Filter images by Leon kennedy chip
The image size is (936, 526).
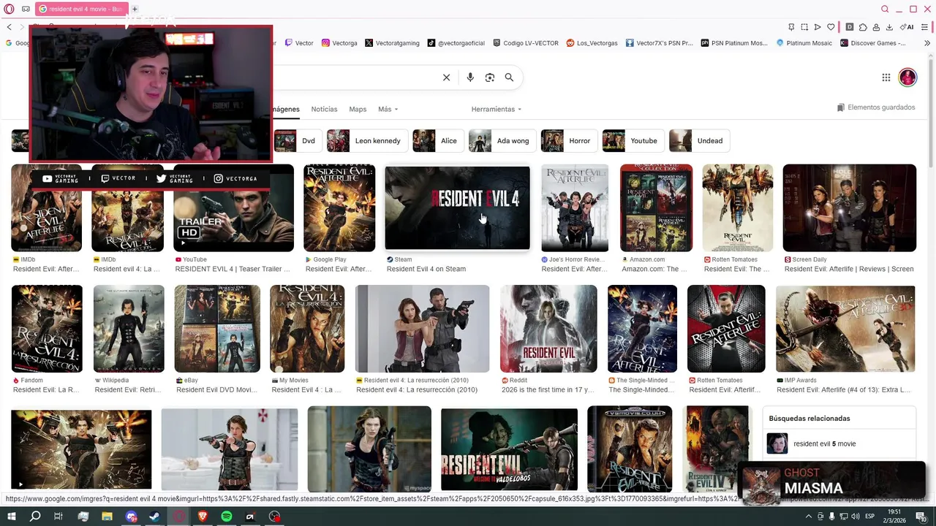[x=366, y=141]
